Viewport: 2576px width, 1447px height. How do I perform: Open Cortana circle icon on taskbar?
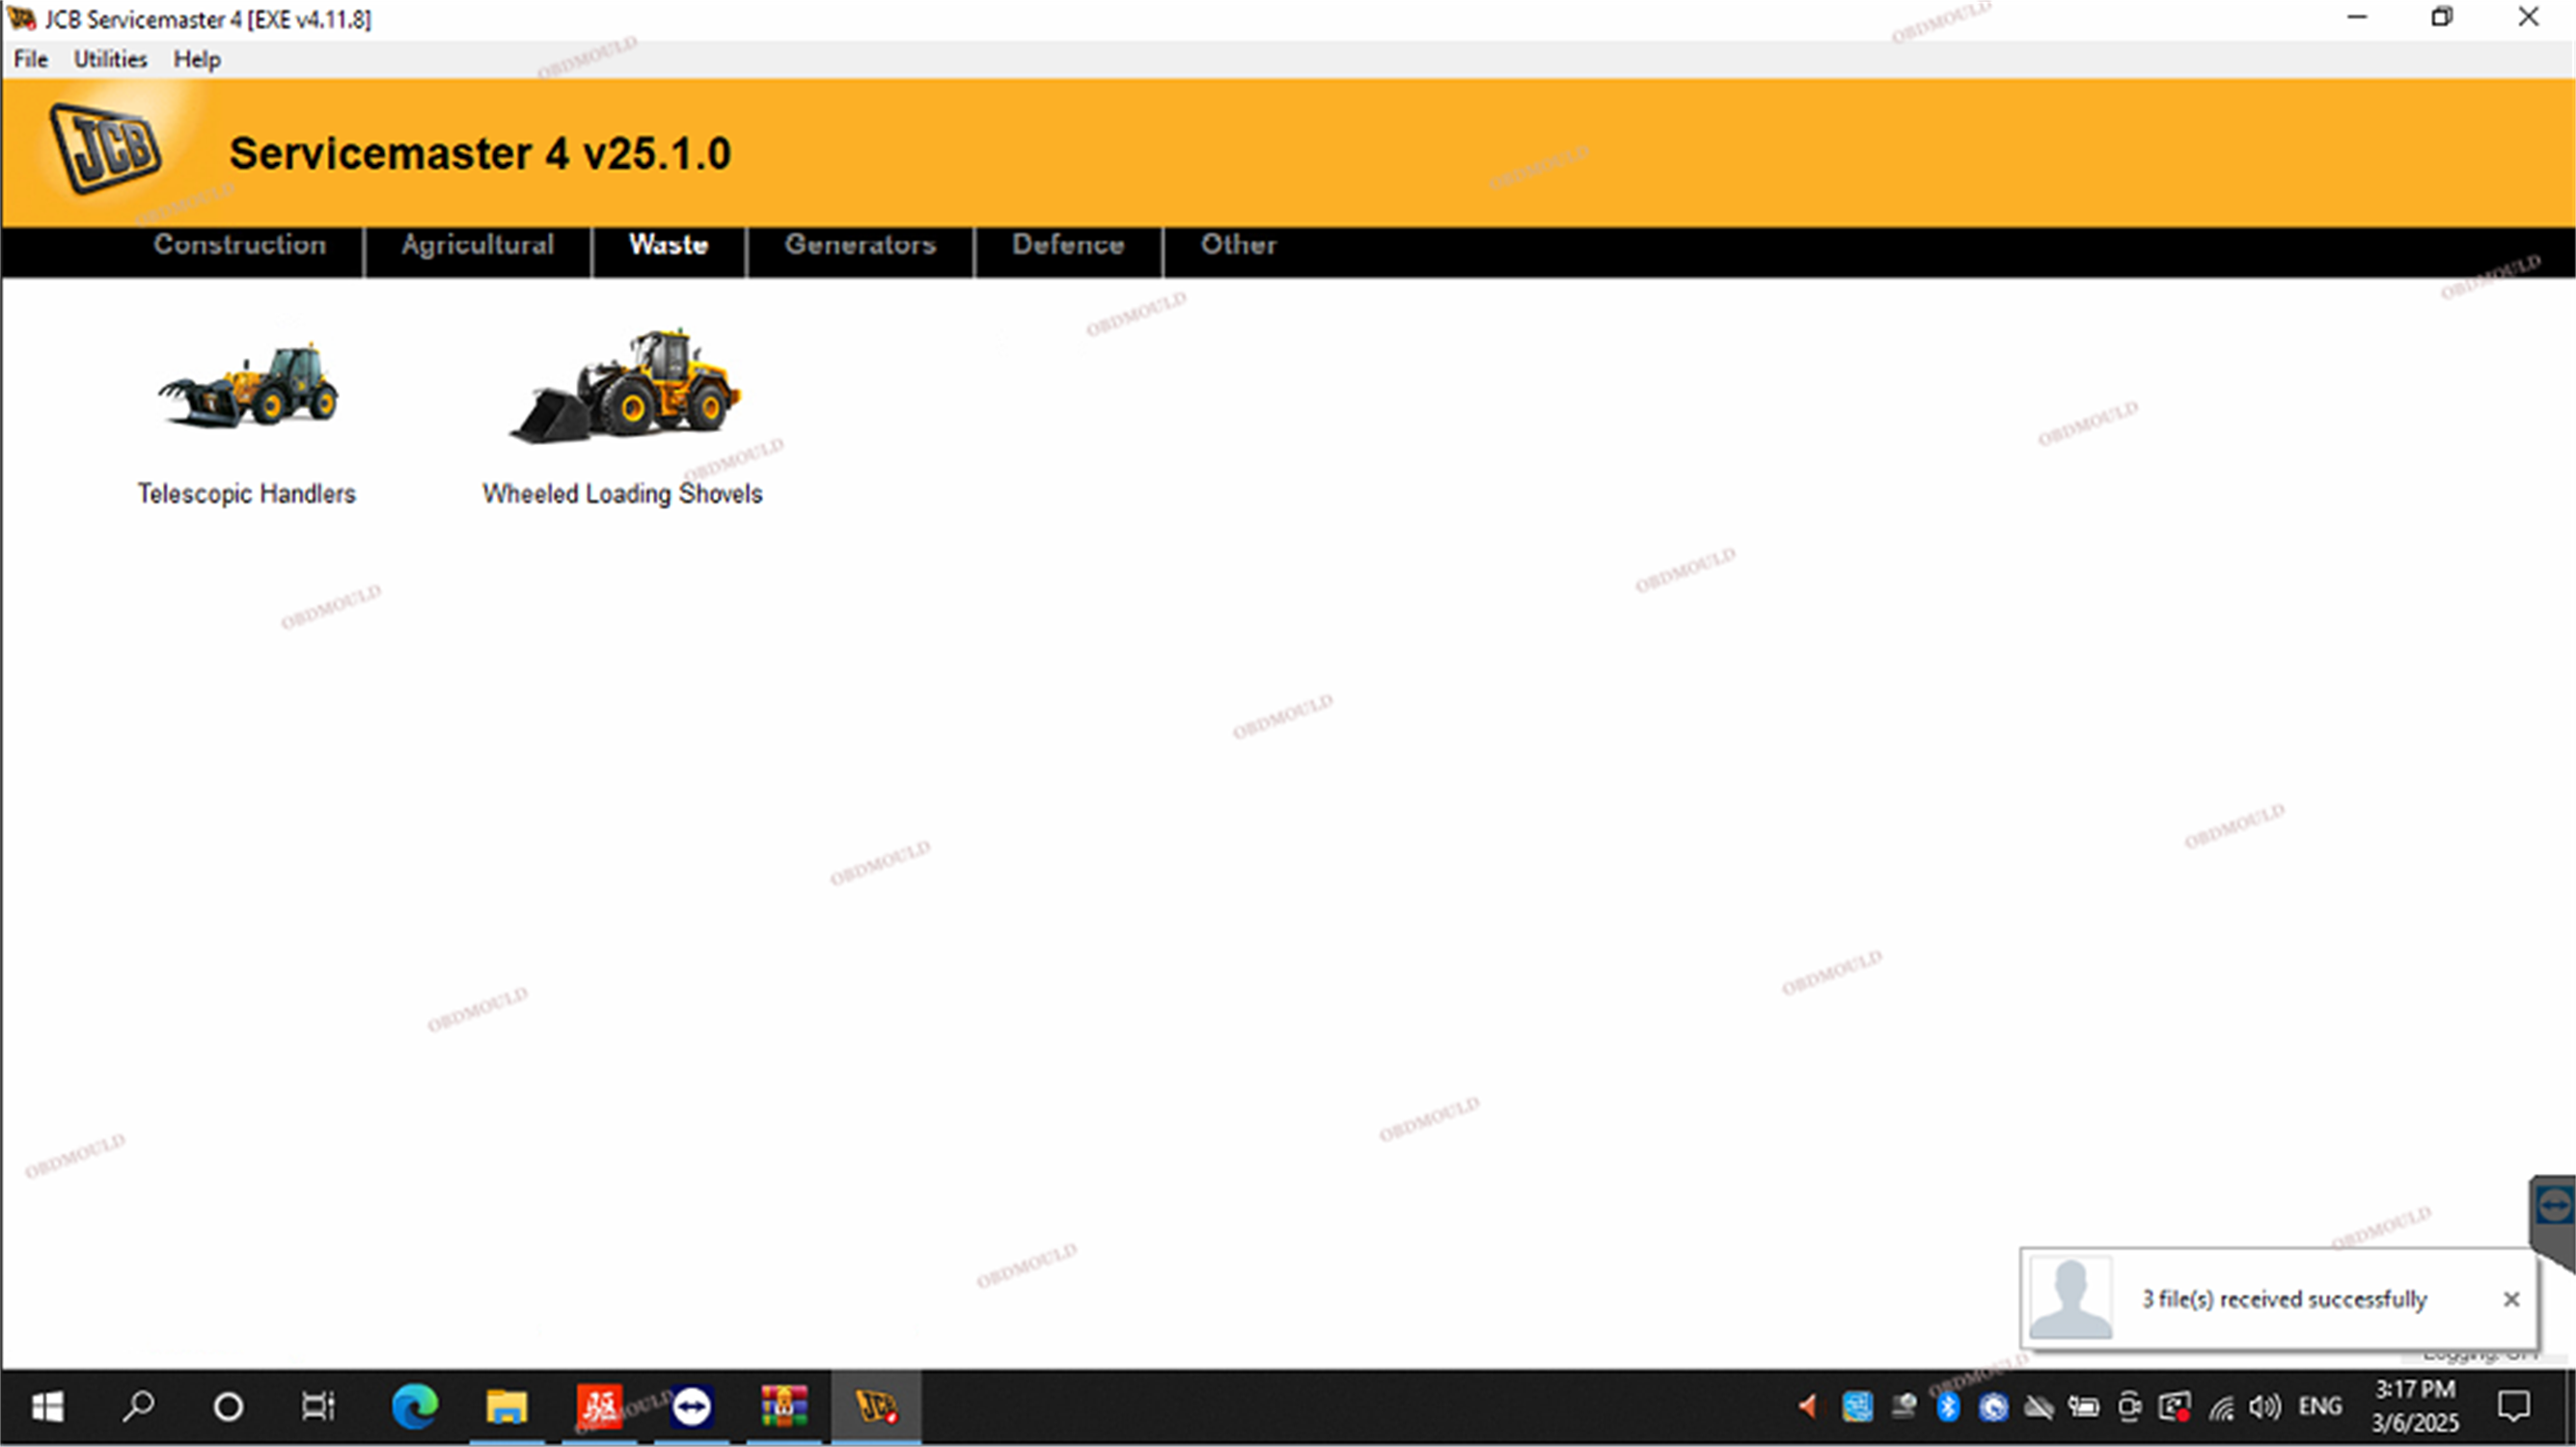pyautogui.click(x=228, y=1407)
